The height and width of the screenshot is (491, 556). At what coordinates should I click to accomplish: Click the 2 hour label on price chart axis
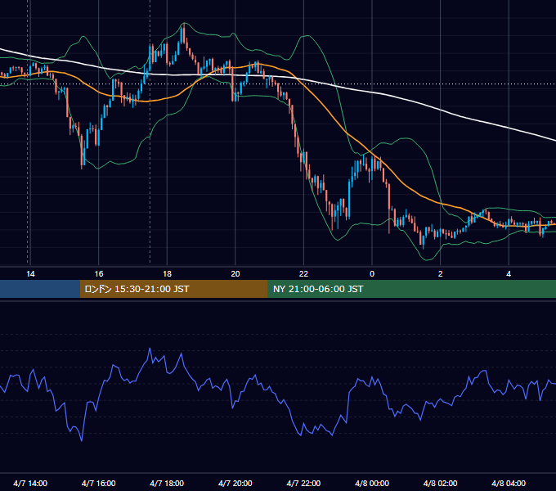(x=441, y=274)
